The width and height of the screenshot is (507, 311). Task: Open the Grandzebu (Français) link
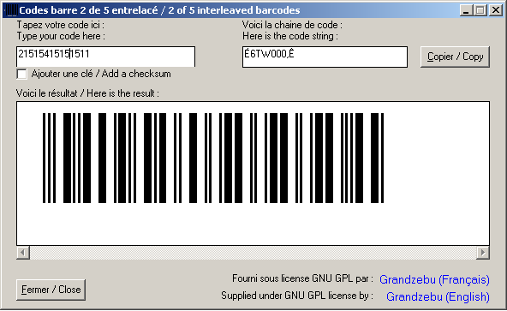coord(434,279)
